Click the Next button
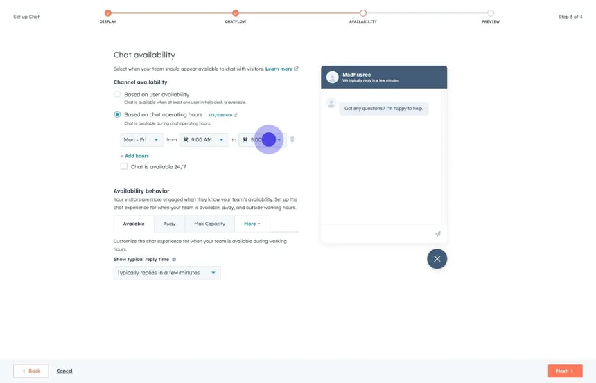596x383 pixels. 564,371
